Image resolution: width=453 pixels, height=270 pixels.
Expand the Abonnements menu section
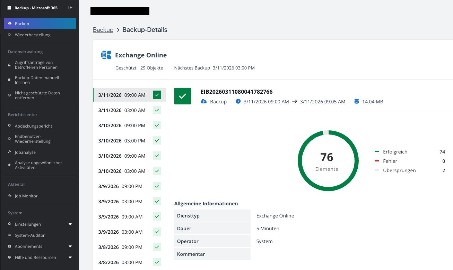point(70,246)
